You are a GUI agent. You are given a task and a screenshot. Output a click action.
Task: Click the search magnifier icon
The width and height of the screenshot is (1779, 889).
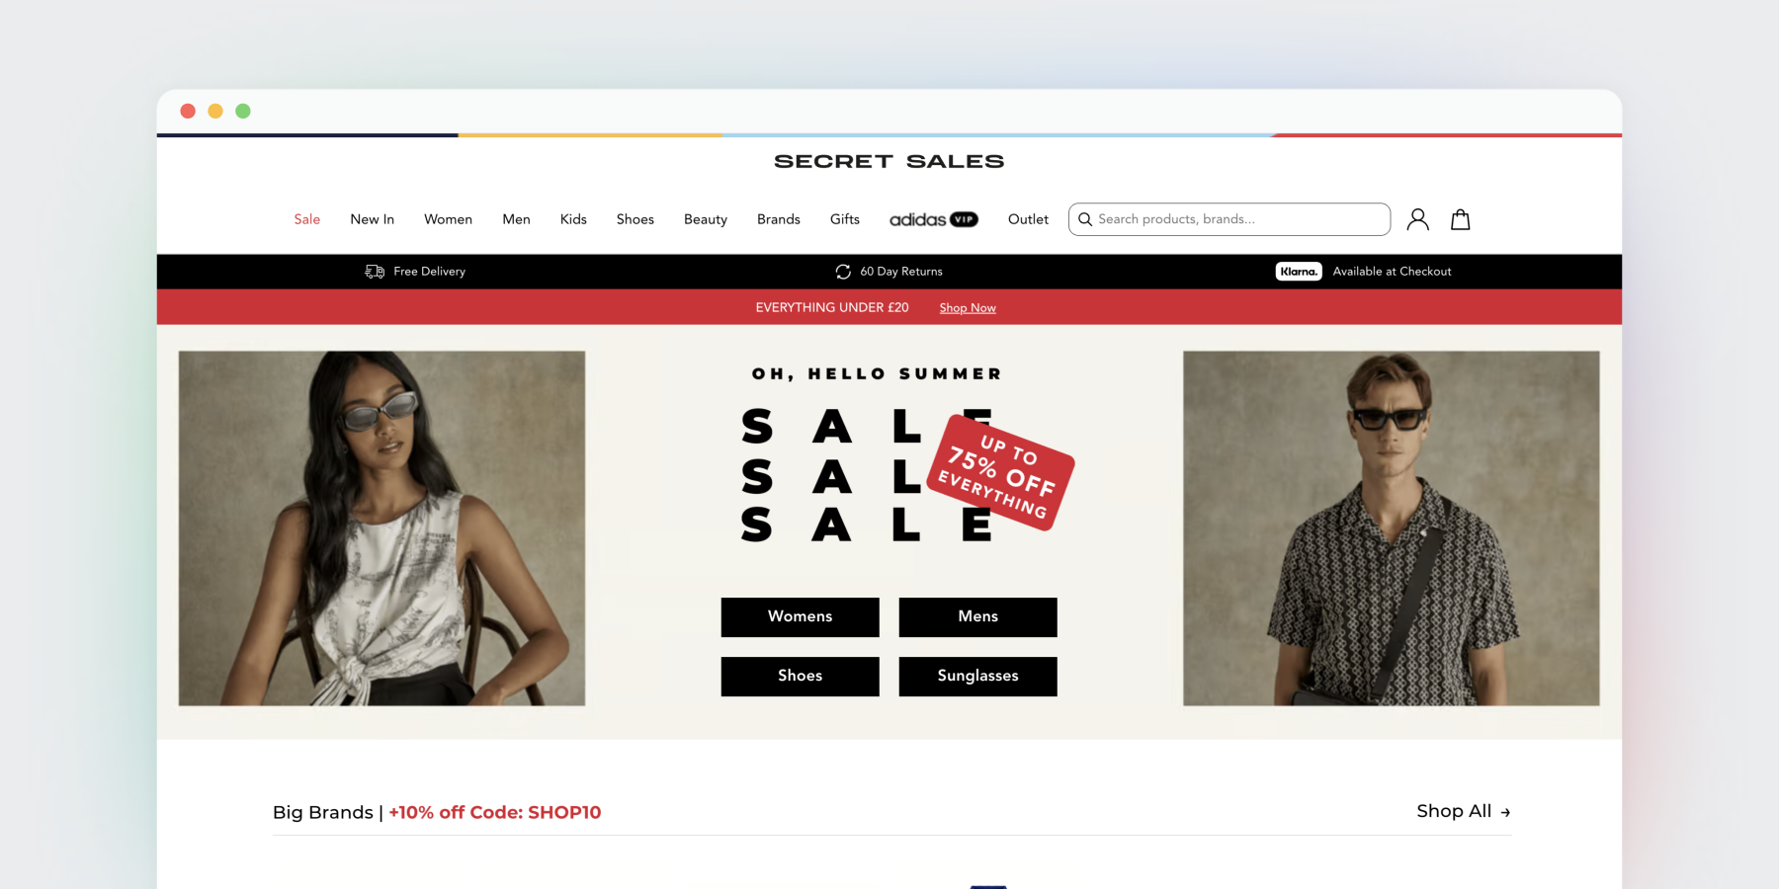tap(1085, 219)
